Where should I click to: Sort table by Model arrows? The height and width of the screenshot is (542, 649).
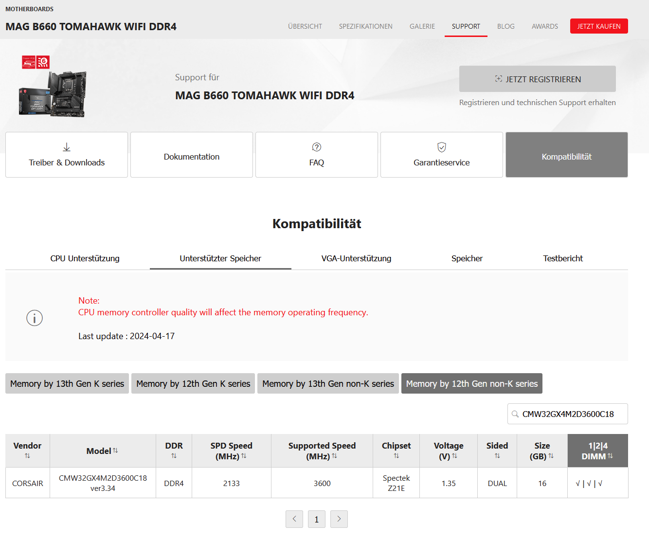115,451
